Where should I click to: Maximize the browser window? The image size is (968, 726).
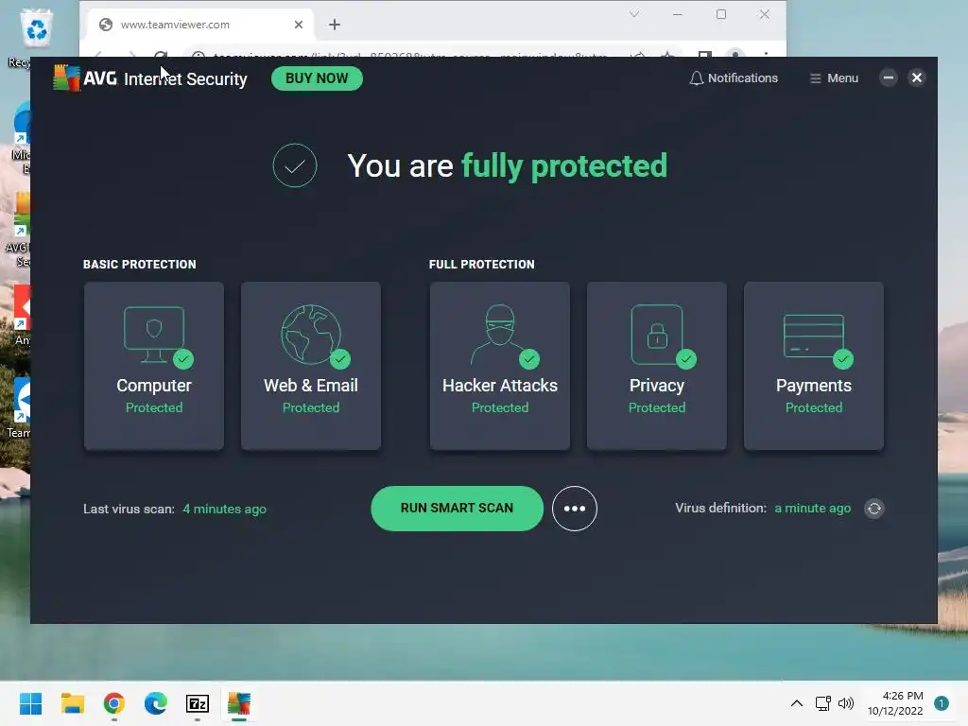[721, 14]
